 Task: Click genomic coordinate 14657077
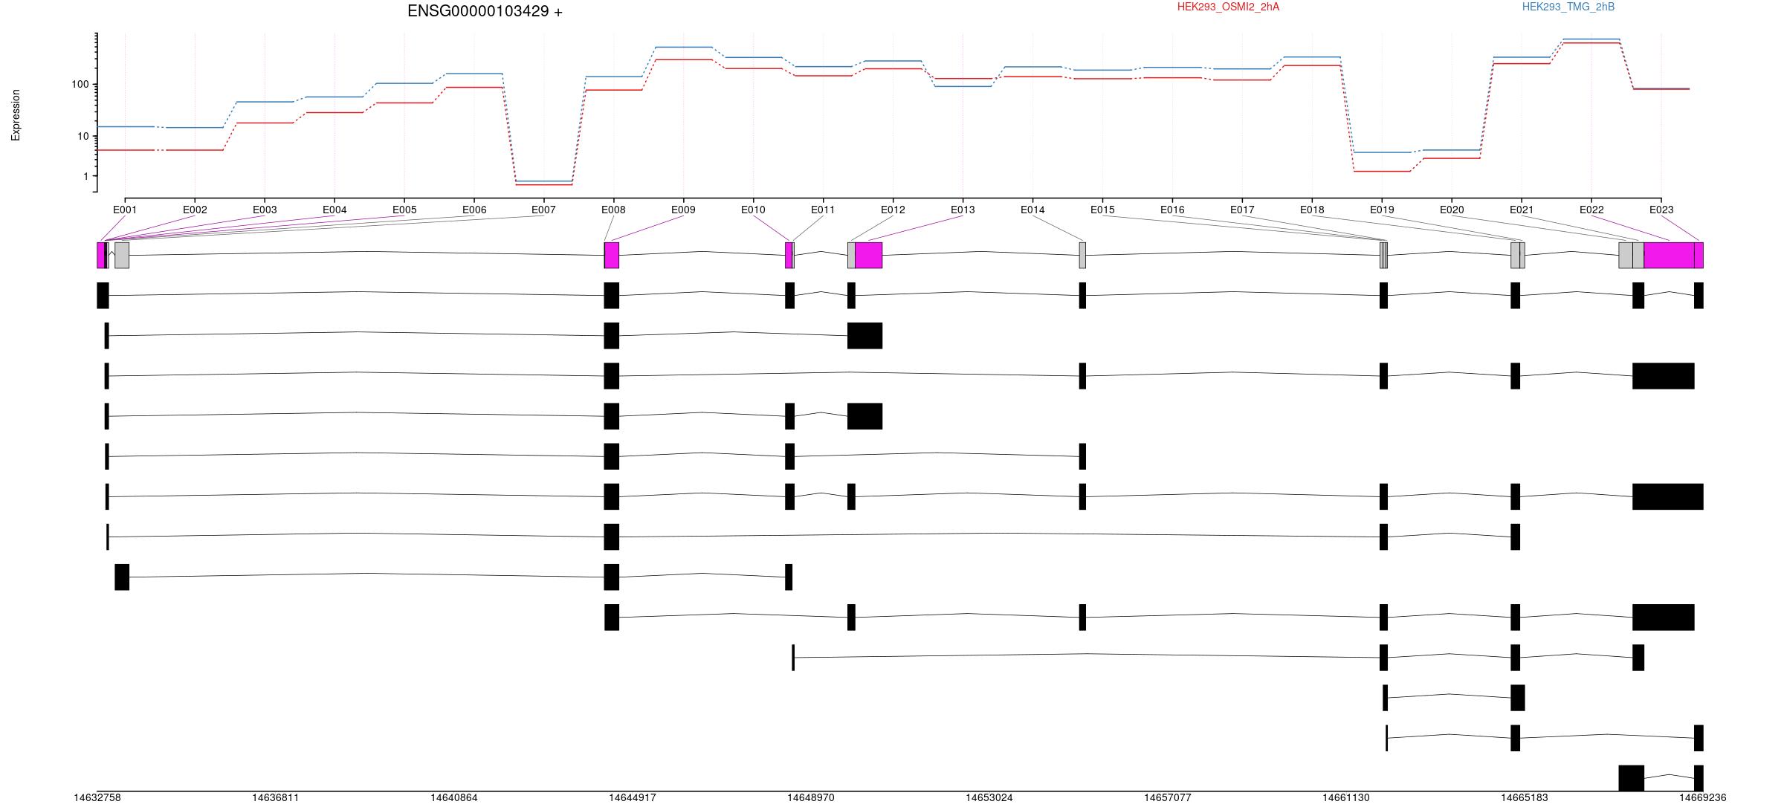1168,798
